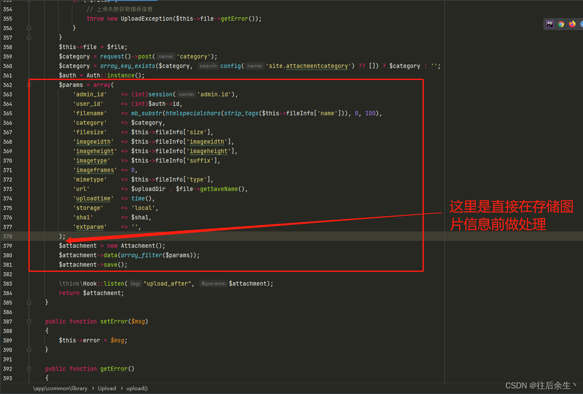Click 'uploadtime' array key
This screenshot has width=583, height=394.
pyautogui.click(x=93, y=198)
